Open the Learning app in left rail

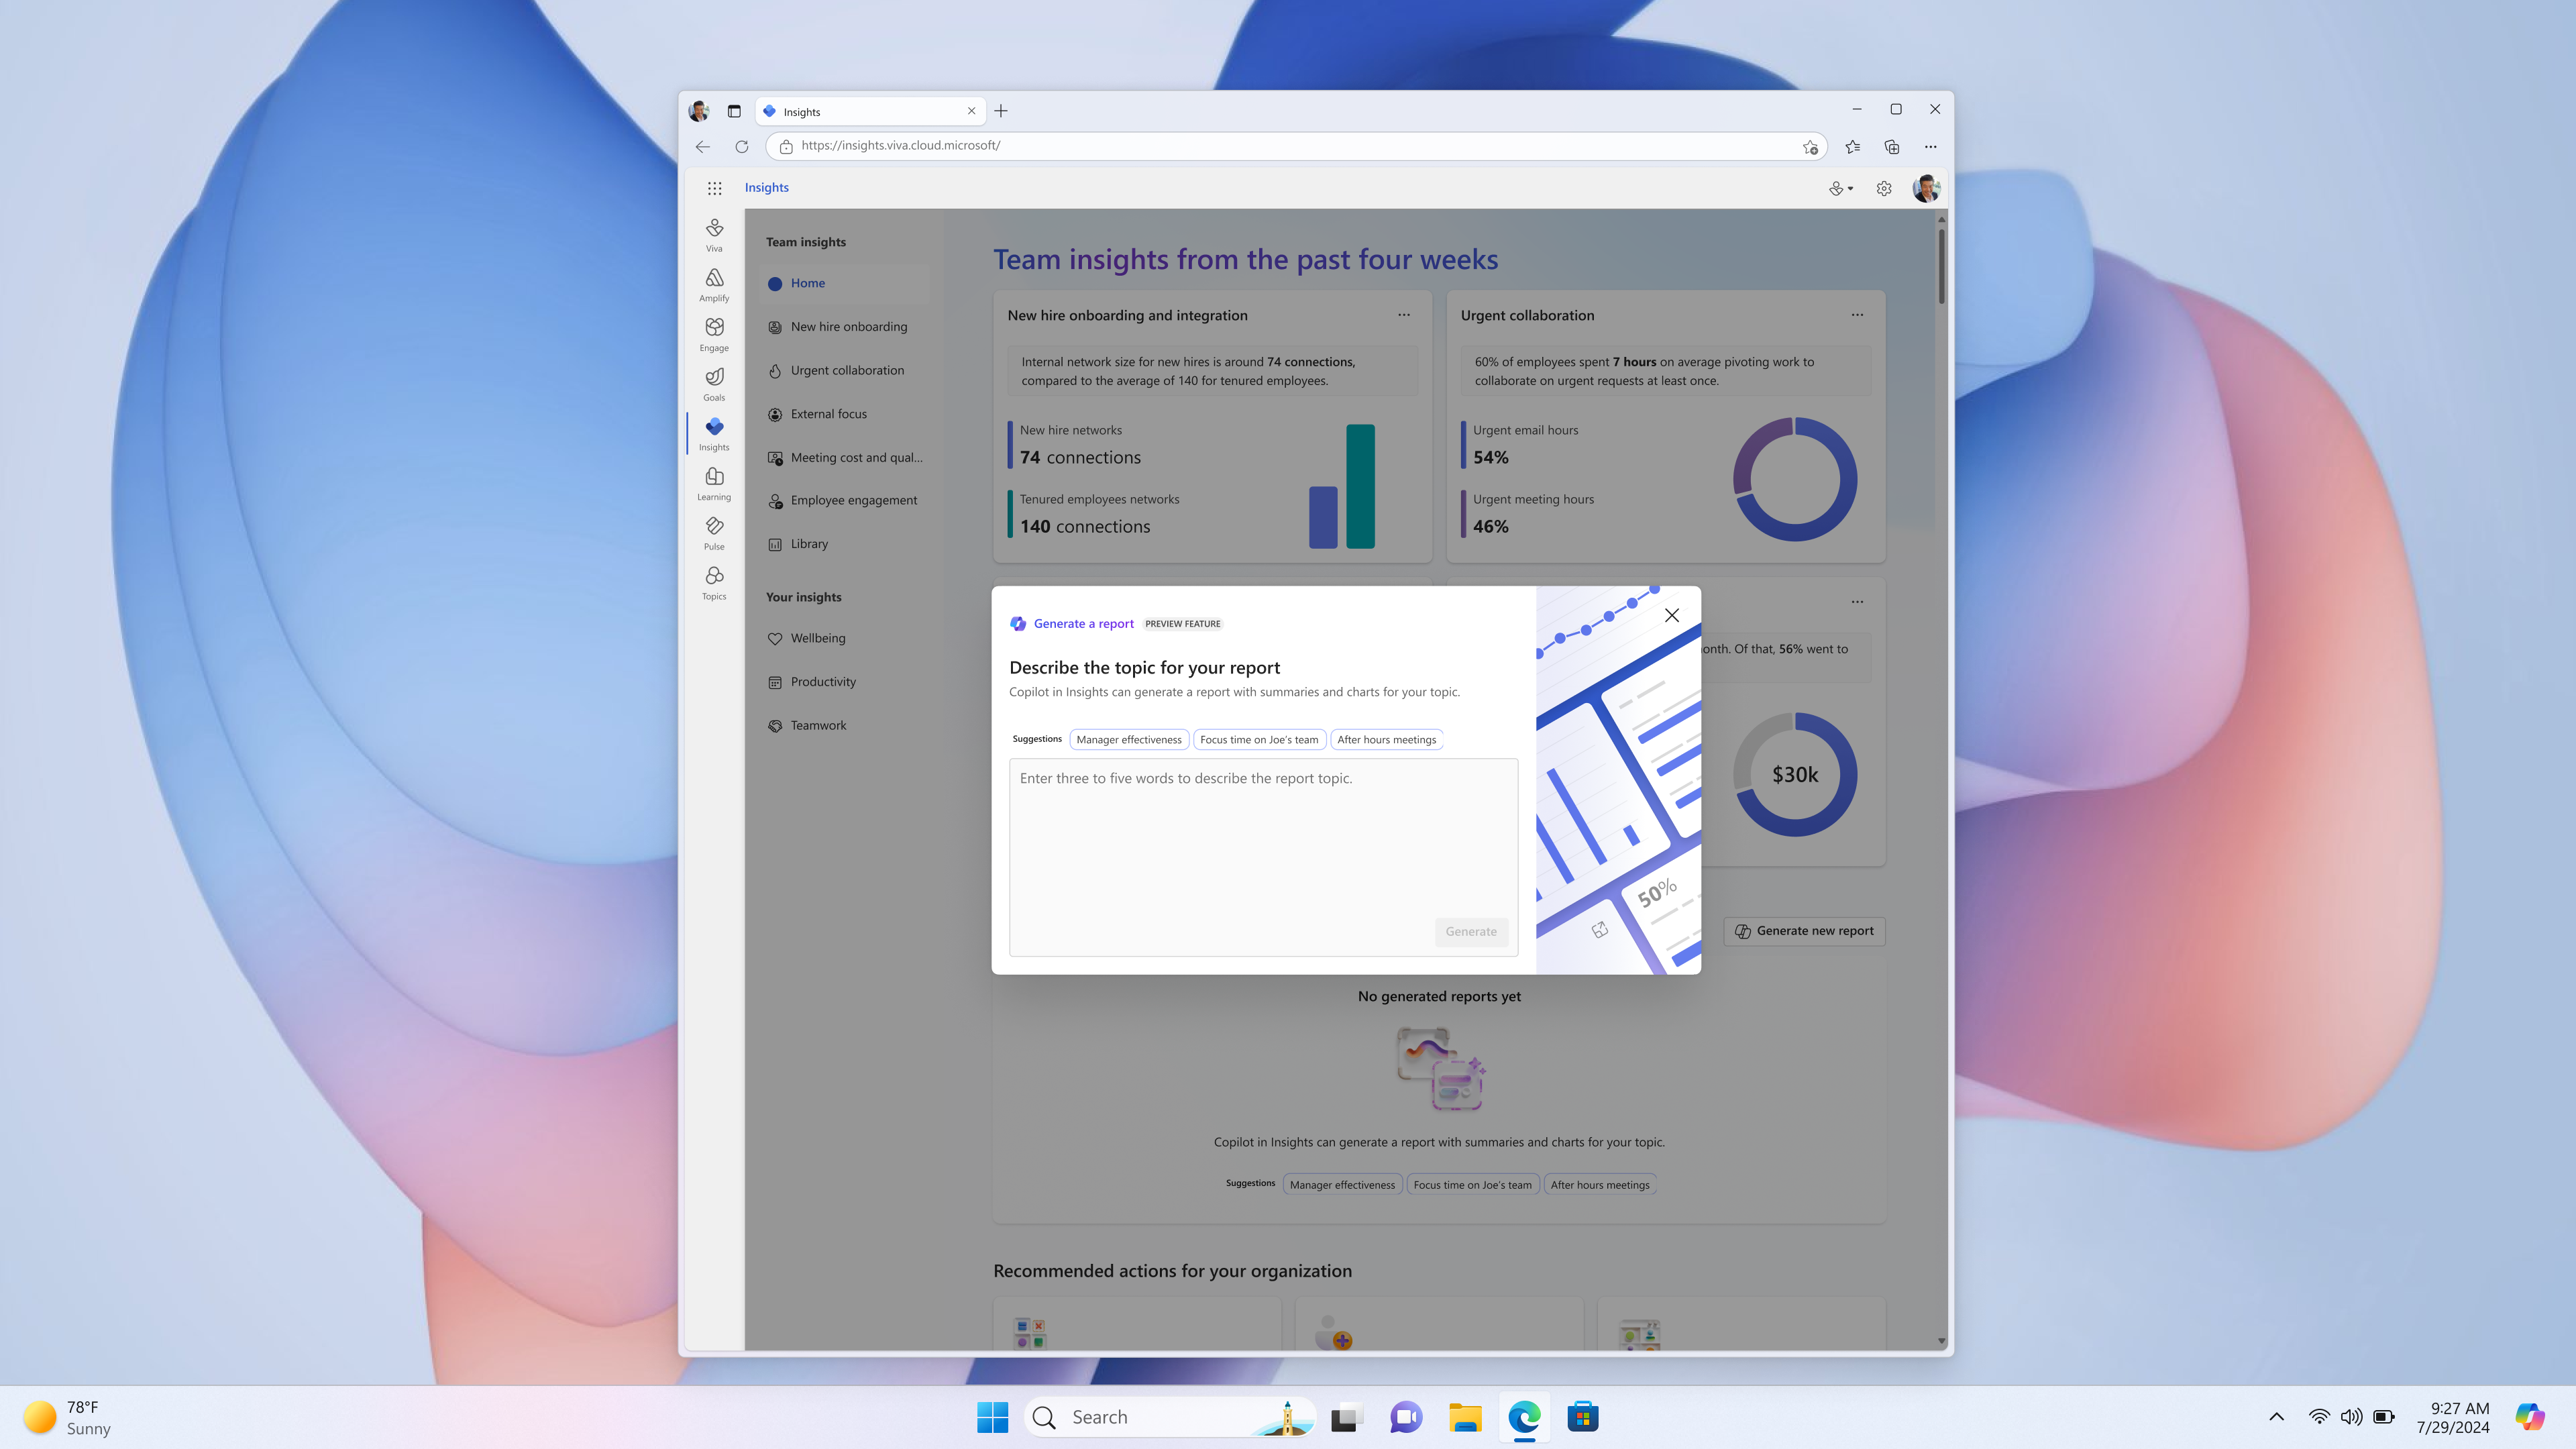pos(714,484)
